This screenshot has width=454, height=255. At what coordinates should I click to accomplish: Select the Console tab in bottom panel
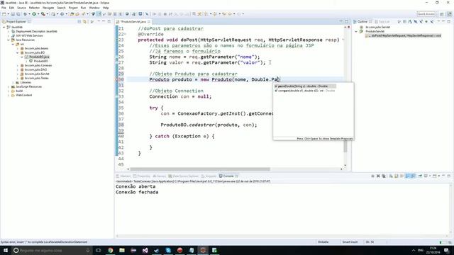[x=228, y=176]
